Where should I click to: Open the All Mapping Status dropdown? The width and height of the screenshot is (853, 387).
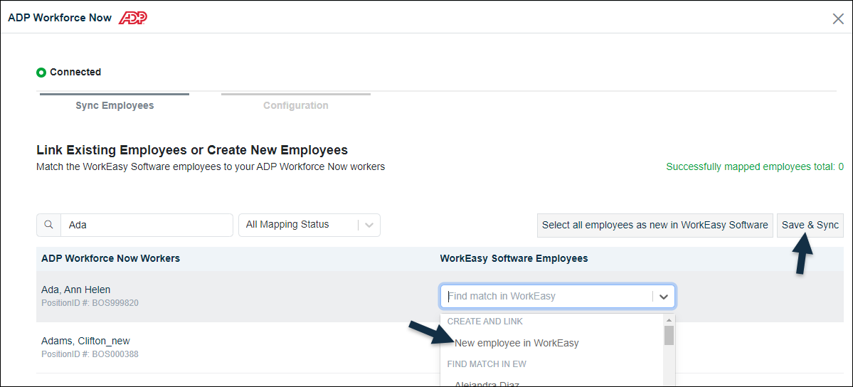(x=309, y=225)
